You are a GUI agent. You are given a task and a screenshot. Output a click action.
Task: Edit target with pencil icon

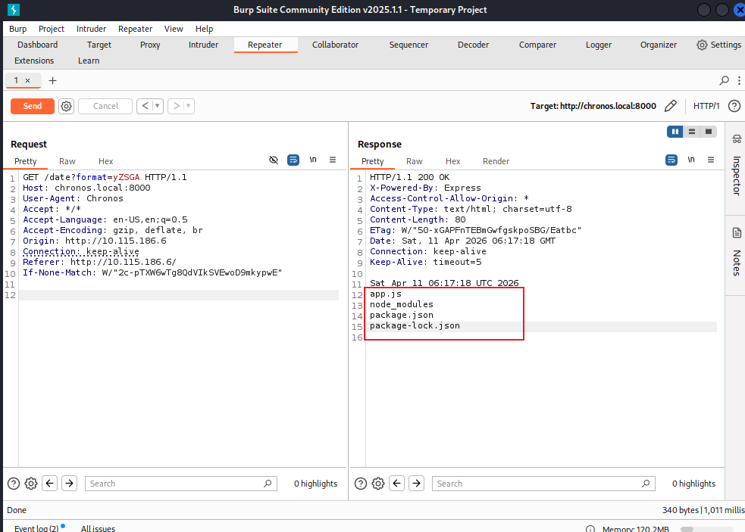click(x=671, y=106)
